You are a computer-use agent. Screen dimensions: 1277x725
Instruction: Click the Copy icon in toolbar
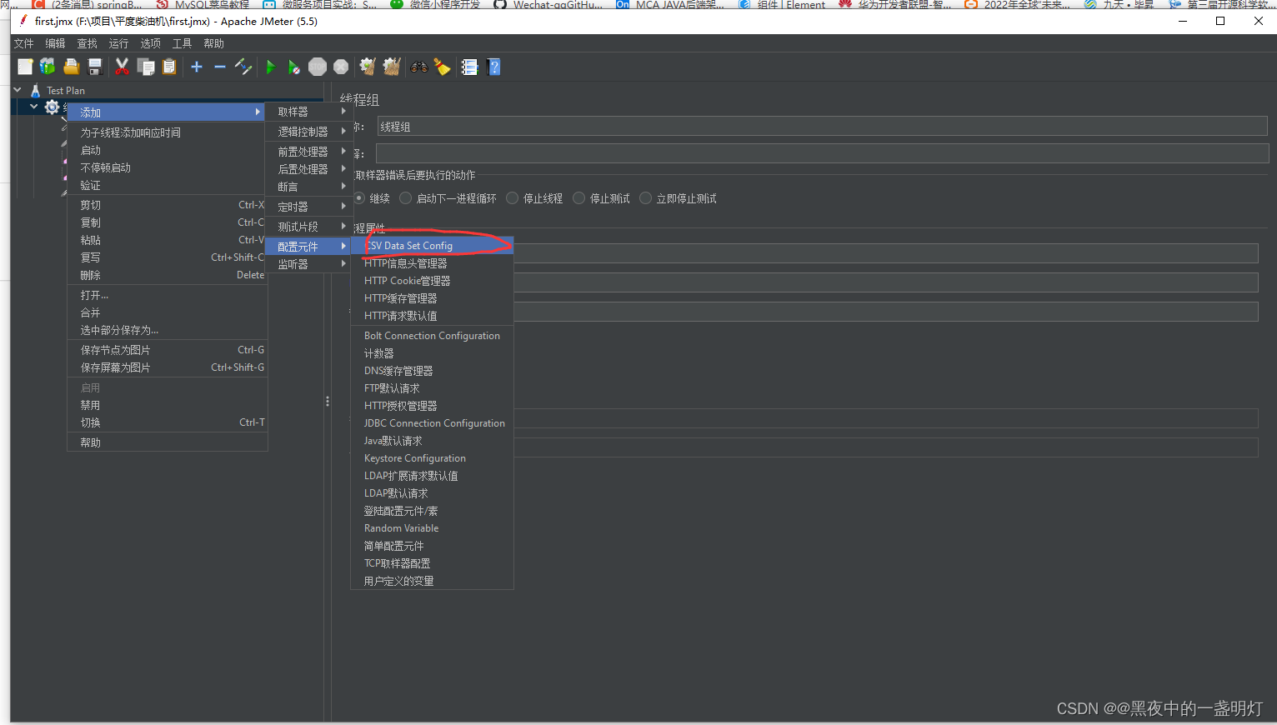(146, 67)
